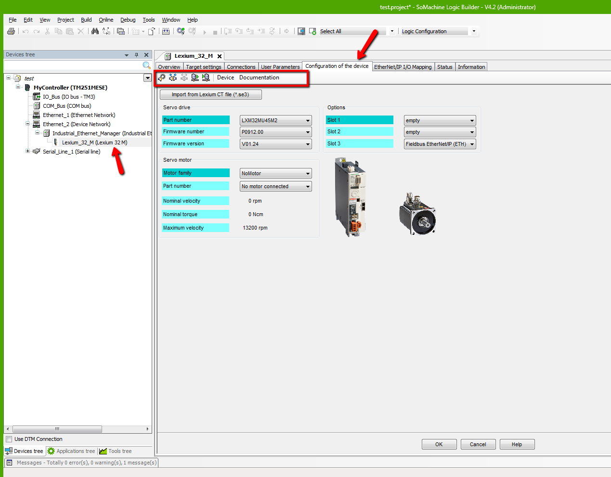Image resolution: width=611 pixels, height=477 pixels.
Task: Expand the Serial_Line_1 tree node
Action: point(27,151)
